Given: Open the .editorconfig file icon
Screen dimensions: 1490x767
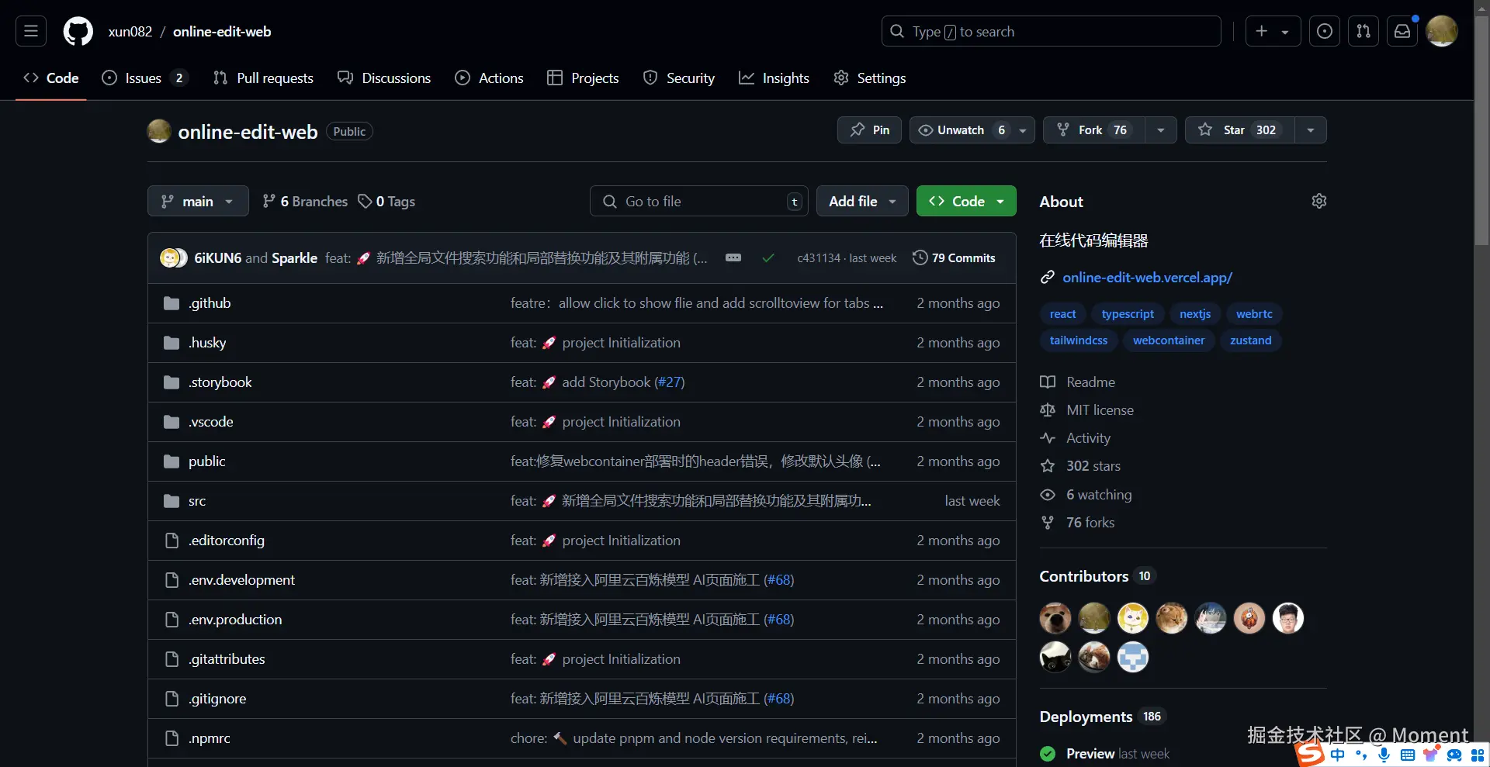Looking at the screenshot, I should tap(172, 541).
